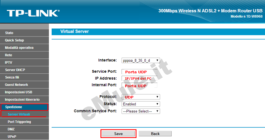The image size is (265, 140).
Task: Click the TP-LINK logo
Action: [x=33, y=13]
